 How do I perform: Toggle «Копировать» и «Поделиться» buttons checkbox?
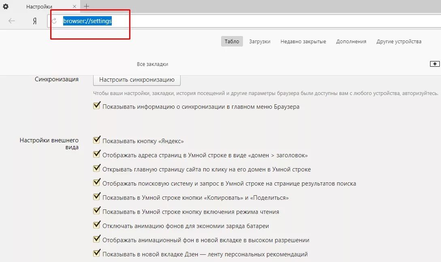[96, 196]
